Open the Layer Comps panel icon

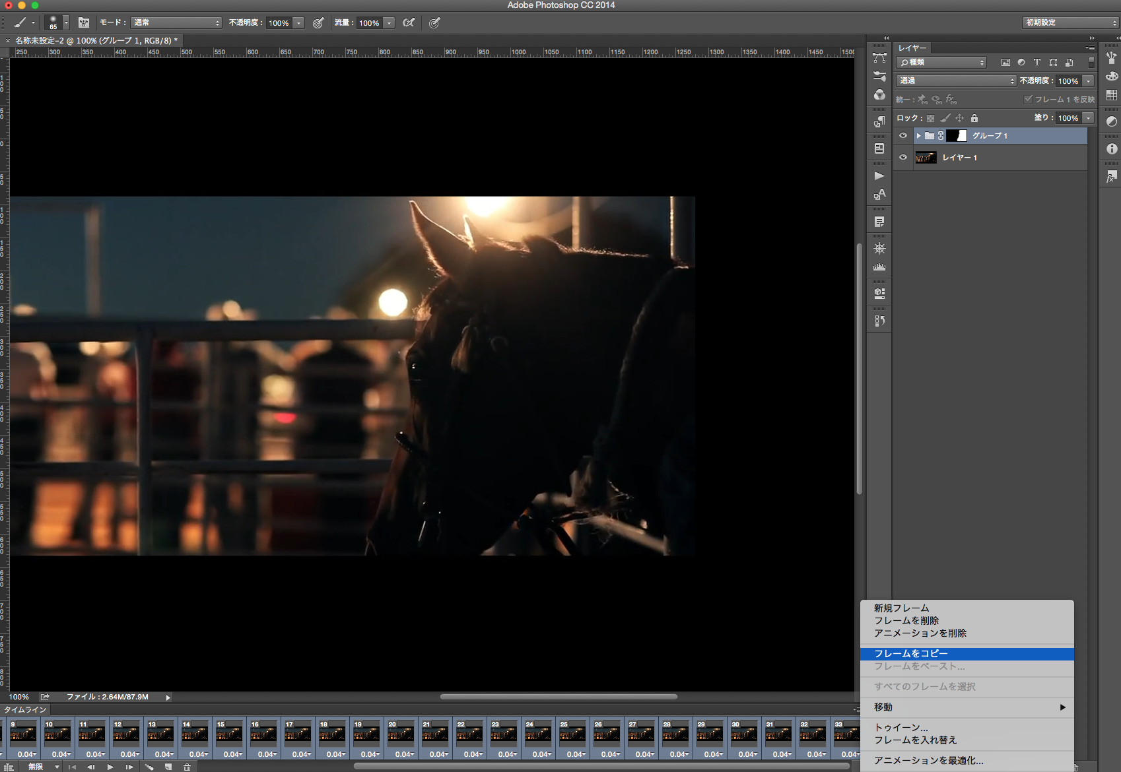[x=879, y=294]
